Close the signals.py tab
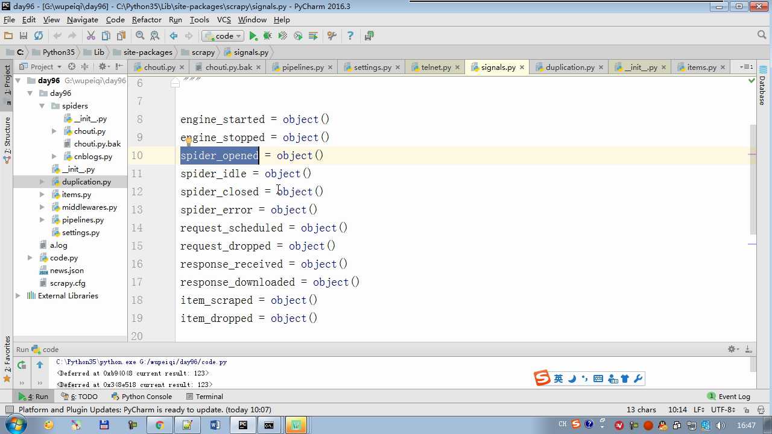Viewport: 772px width, 434px height. (x=522, y=68)
